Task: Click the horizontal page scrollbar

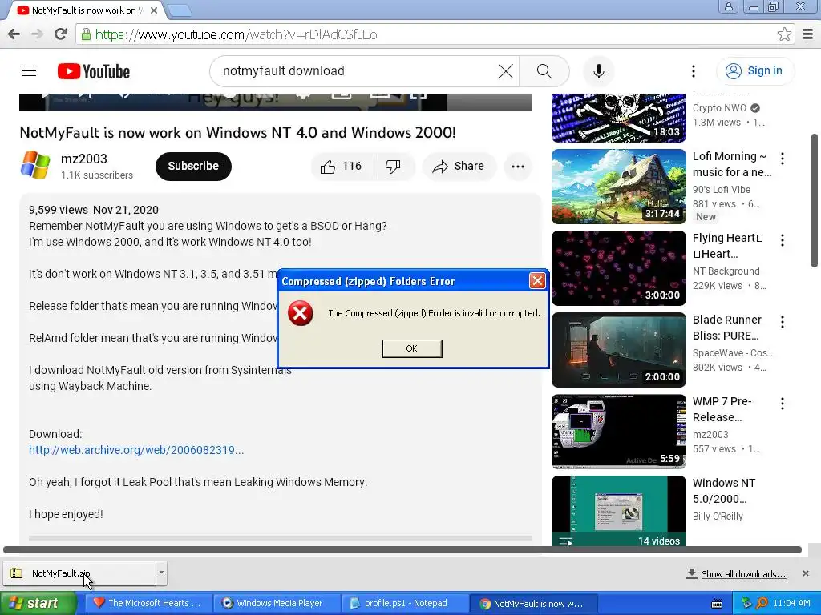Action: click(402, 549)
